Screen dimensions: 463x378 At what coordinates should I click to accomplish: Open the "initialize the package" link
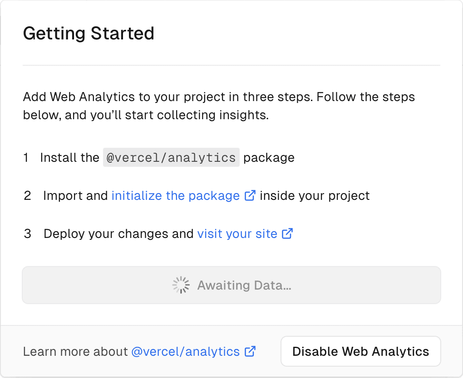point(175,195)
